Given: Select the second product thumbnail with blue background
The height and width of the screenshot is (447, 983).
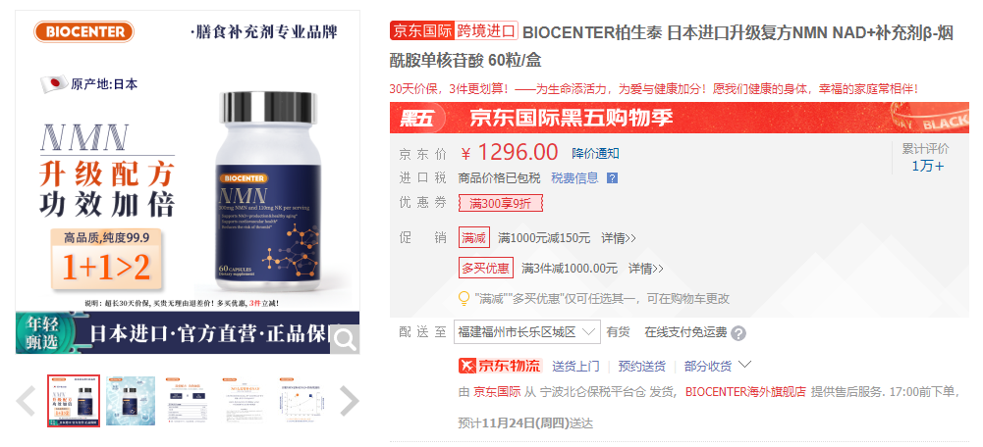Looking at the screenshot, I should tap(131, 401).
